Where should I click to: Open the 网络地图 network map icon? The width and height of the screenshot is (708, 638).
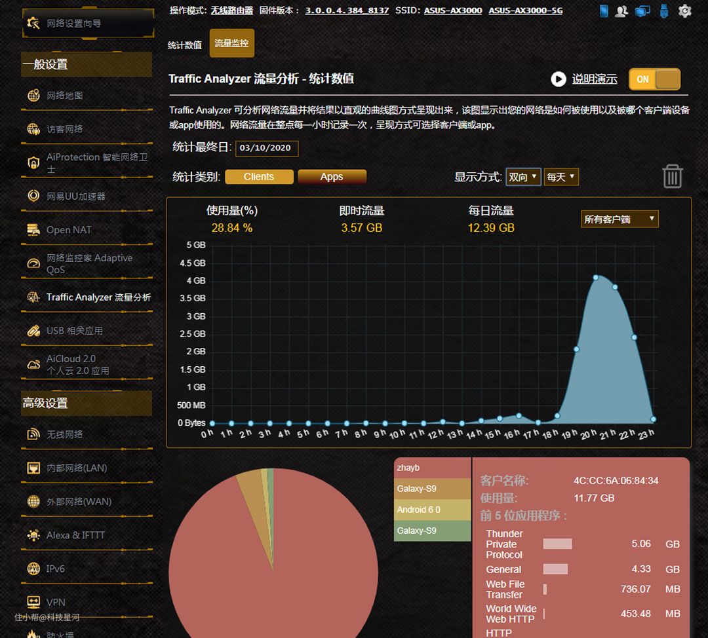[x=33, y=96]
